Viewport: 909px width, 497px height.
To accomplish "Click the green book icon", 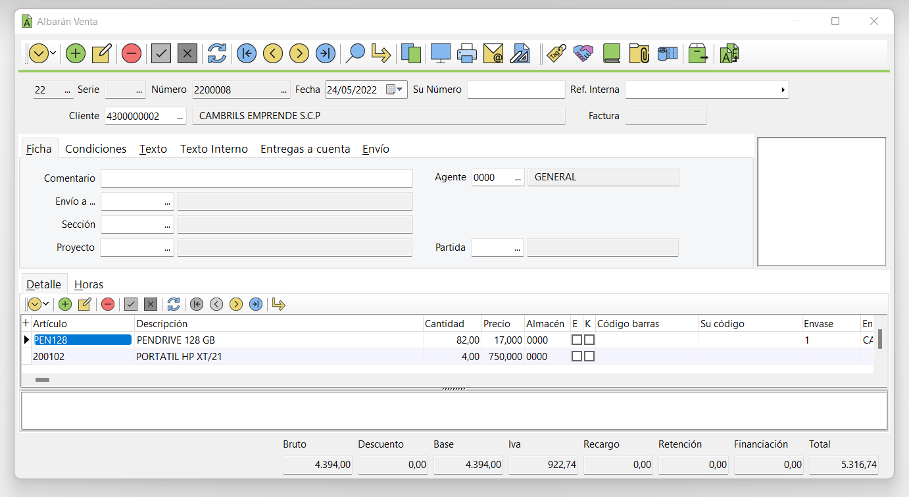I will tap(612, 53).
